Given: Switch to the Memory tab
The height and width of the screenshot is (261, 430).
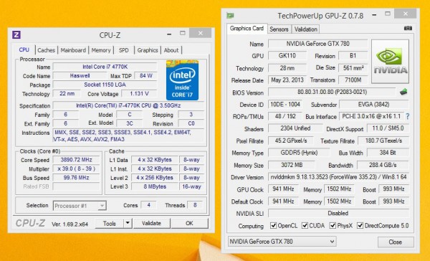Looking at the screenshot, I should 101,50.
